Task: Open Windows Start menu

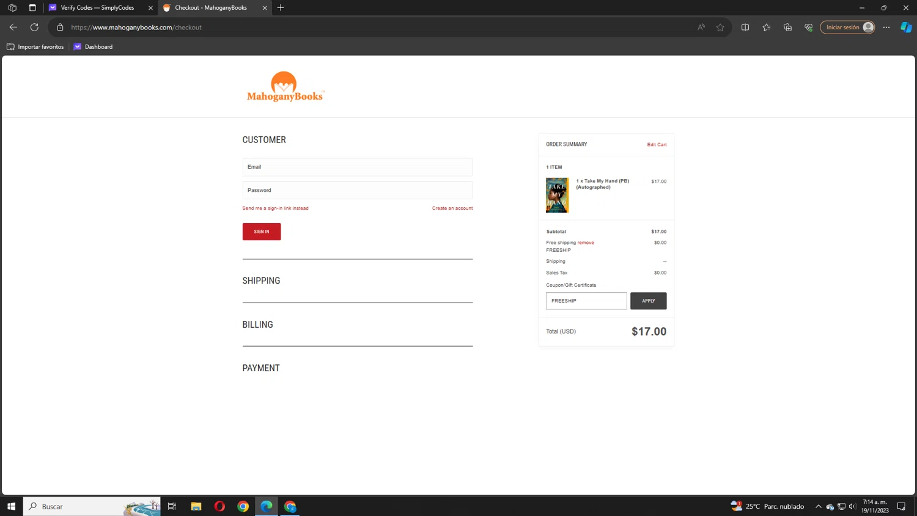Action: pos(11,506)
